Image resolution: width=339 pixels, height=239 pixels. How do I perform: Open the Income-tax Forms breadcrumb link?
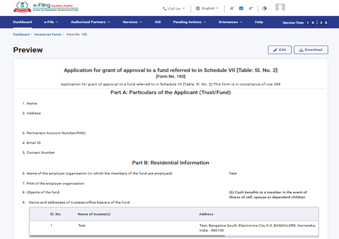(x=48, y=35)
